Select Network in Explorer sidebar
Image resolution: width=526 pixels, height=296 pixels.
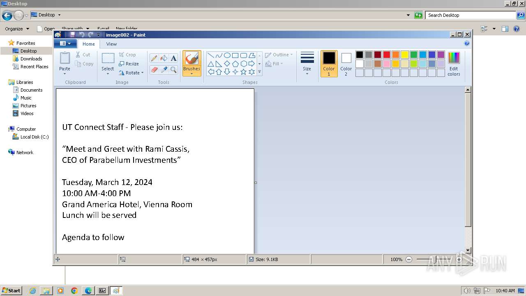[x=25, y=153]
